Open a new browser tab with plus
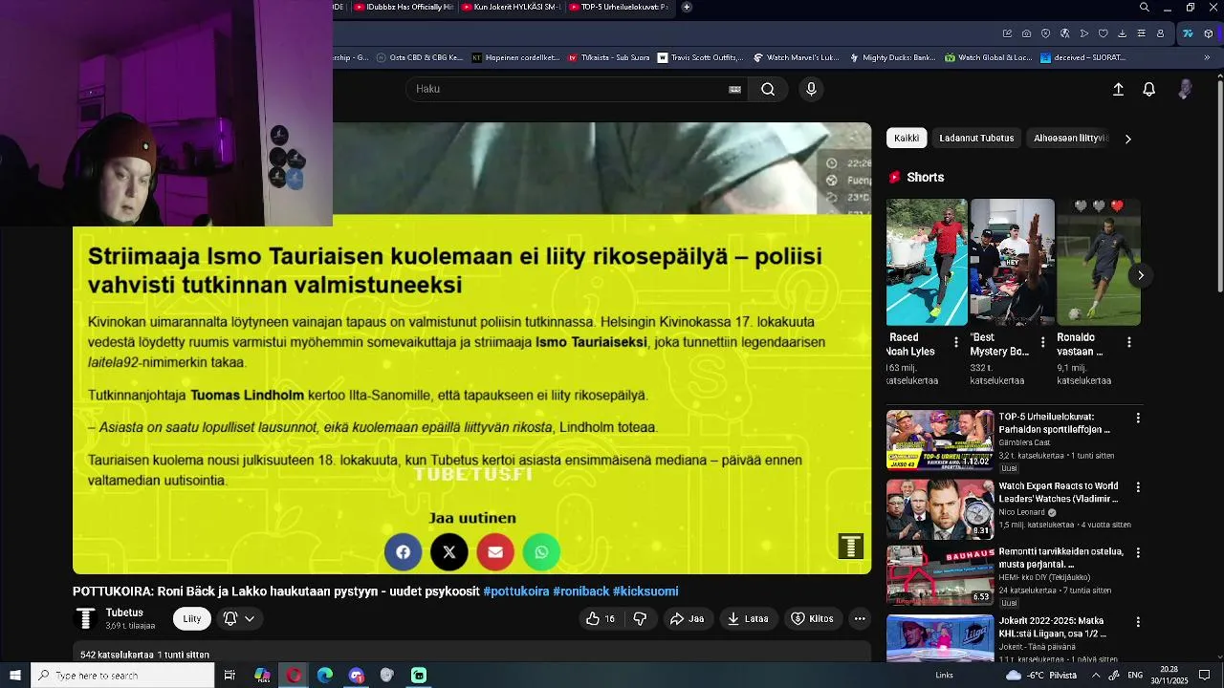 coord(687,7)
